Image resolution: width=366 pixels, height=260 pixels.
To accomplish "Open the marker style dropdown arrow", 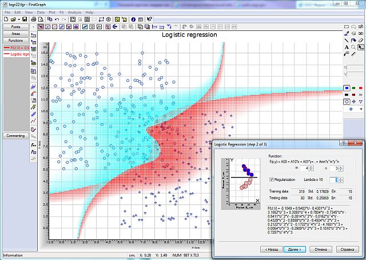I will [x=361, y=109].
